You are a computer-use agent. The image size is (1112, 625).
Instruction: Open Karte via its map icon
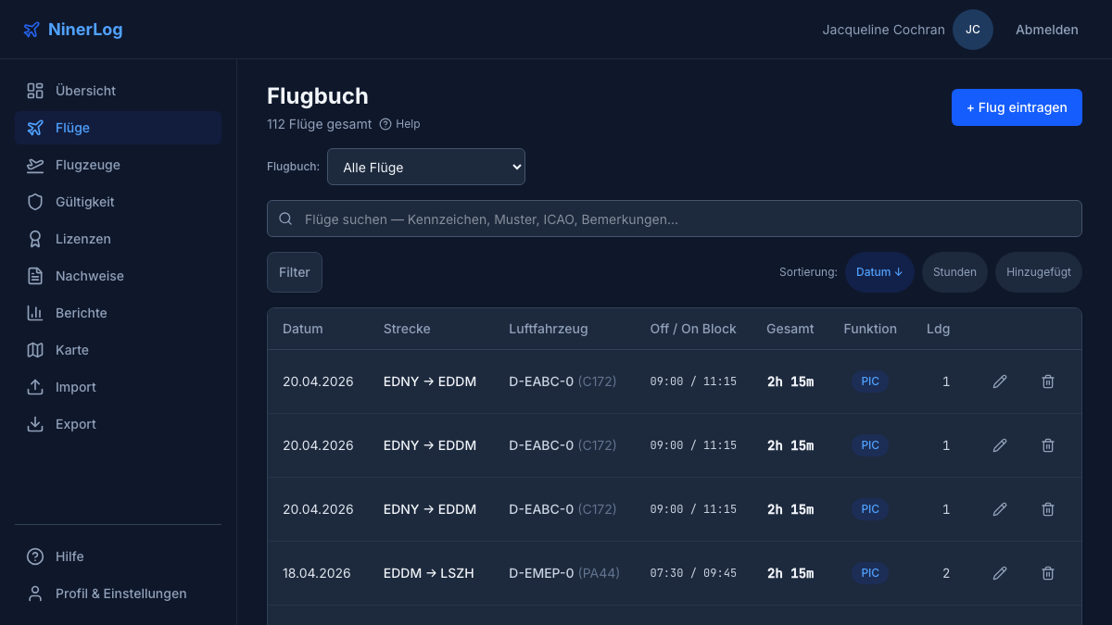click(x=35, y=350)
